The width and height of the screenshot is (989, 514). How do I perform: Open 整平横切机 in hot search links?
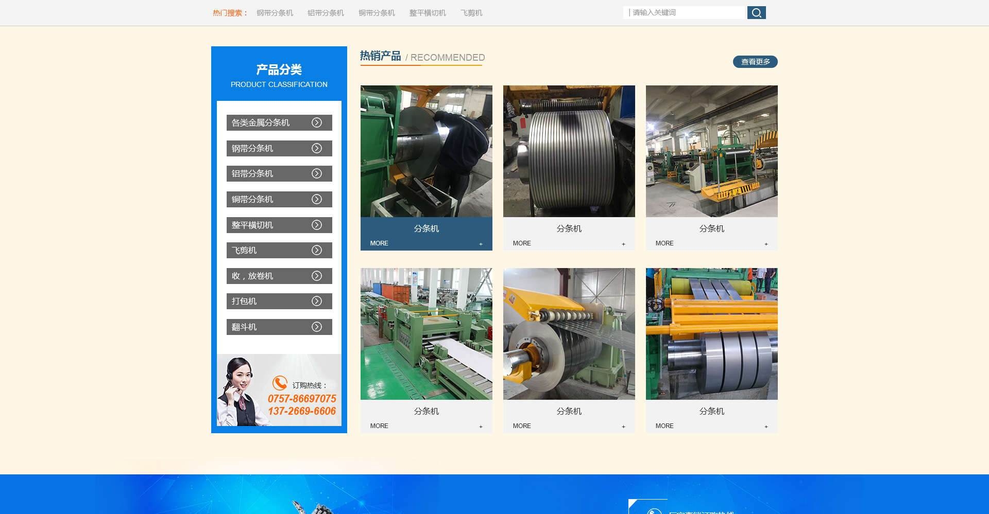tap(428, 13)
